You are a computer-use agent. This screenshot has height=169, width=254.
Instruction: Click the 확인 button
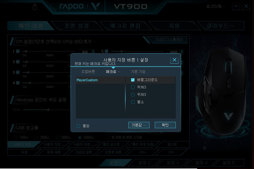point(165,125)
